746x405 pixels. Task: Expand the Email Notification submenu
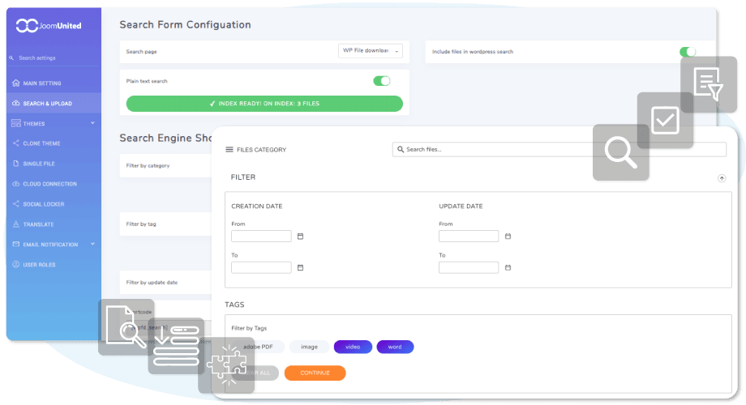click(x=92, y=245)
